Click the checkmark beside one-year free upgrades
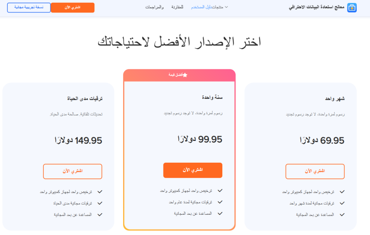The width and height of the screenshot is (370, 235). [220, 202]
